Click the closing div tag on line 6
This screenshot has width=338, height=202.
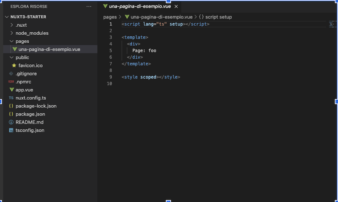coord(135,57)
